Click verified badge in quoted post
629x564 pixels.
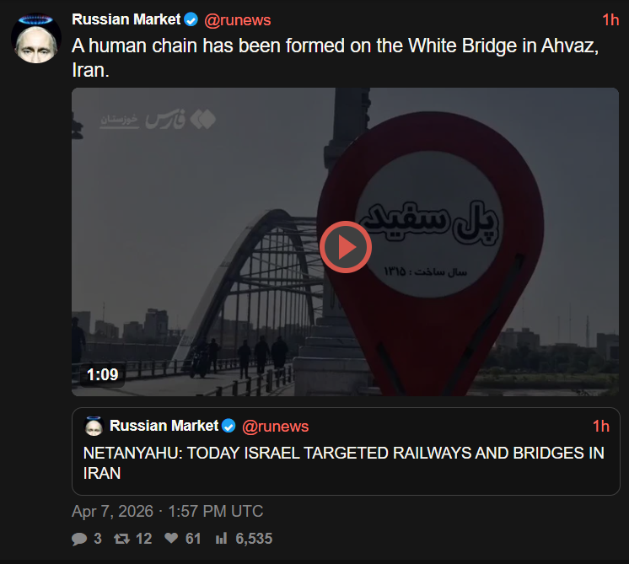(228, 426)
